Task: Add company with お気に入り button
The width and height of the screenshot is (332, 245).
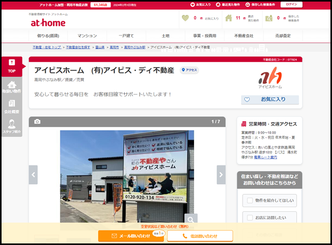Action: (270, 99)
